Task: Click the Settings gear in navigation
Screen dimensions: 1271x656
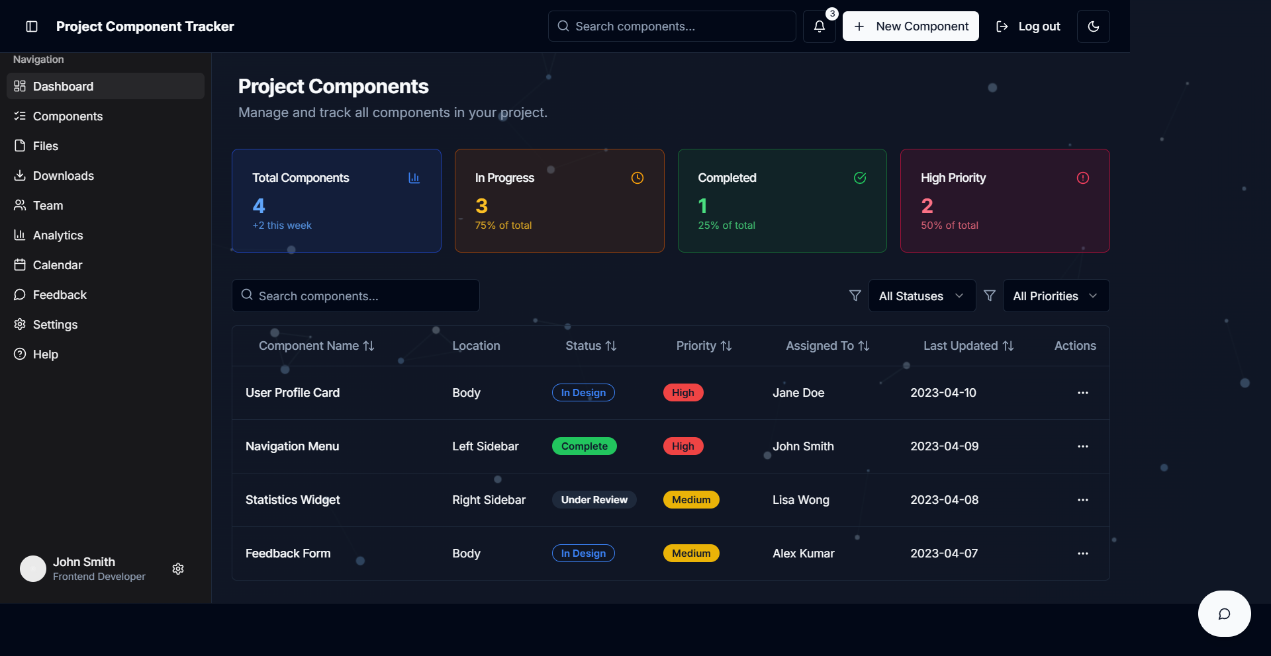Action: (20, 324)
